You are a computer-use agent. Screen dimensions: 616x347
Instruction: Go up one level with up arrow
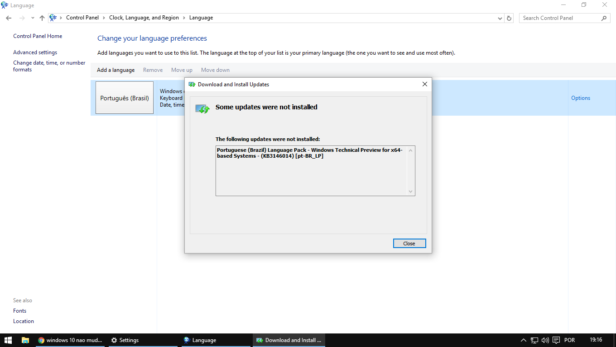42,18
